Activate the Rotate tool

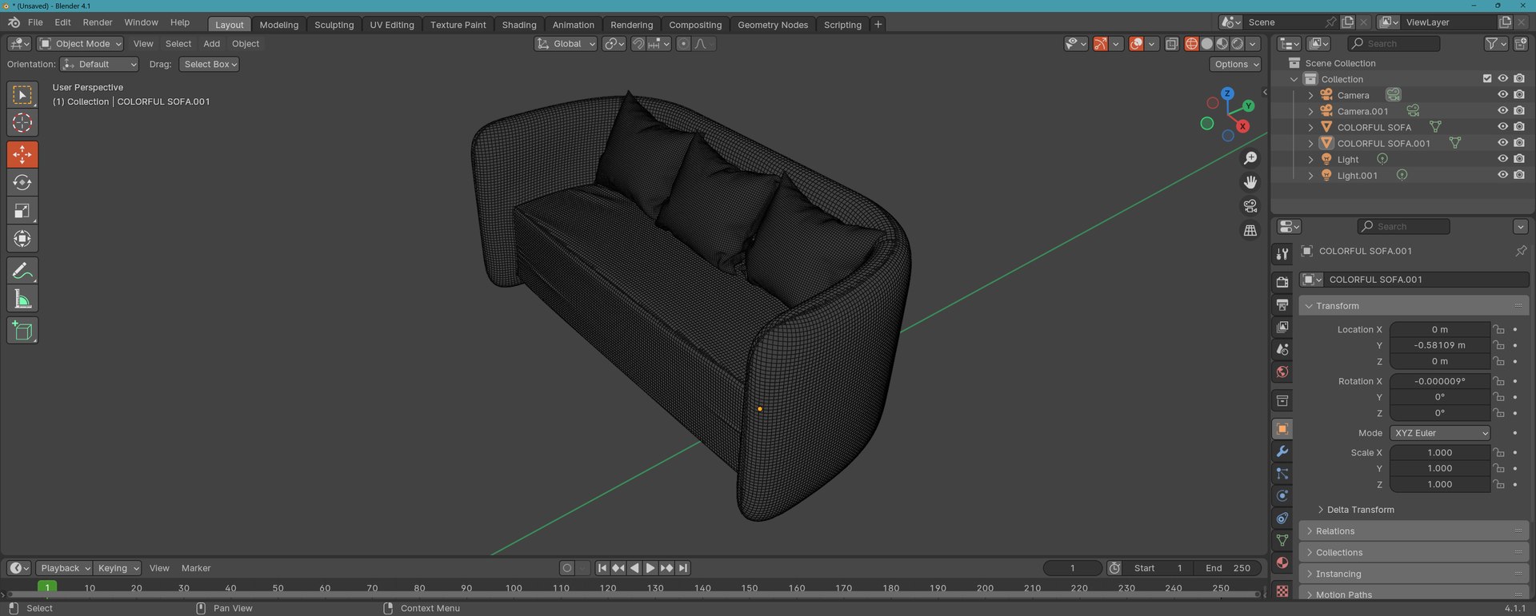point(22,183)
